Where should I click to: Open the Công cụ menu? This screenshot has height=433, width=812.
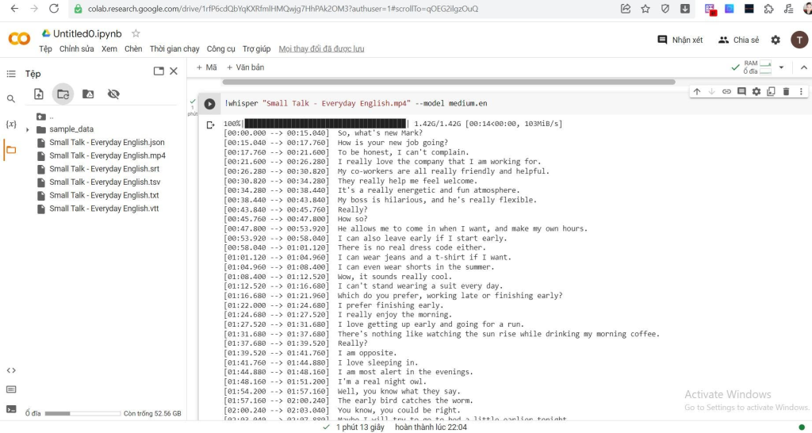pyautogui.click(x=220, y=48)
